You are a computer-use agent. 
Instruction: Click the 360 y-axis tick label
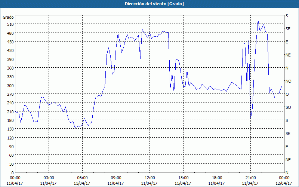[x=10, y=68]
